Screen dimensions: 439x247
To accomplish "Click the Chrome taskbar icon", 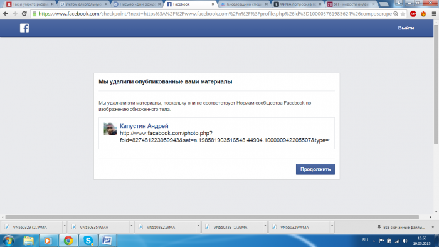I will (x=68, y=241).
